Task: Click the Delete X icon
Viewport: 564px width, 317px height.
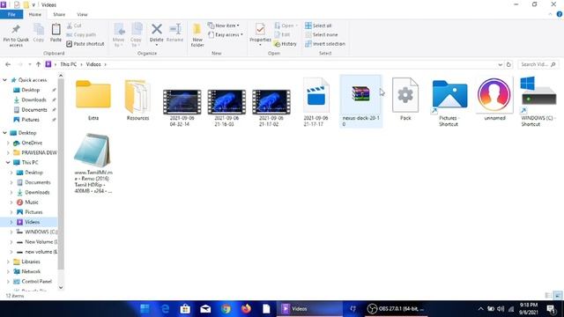Action: pos(157,29)
